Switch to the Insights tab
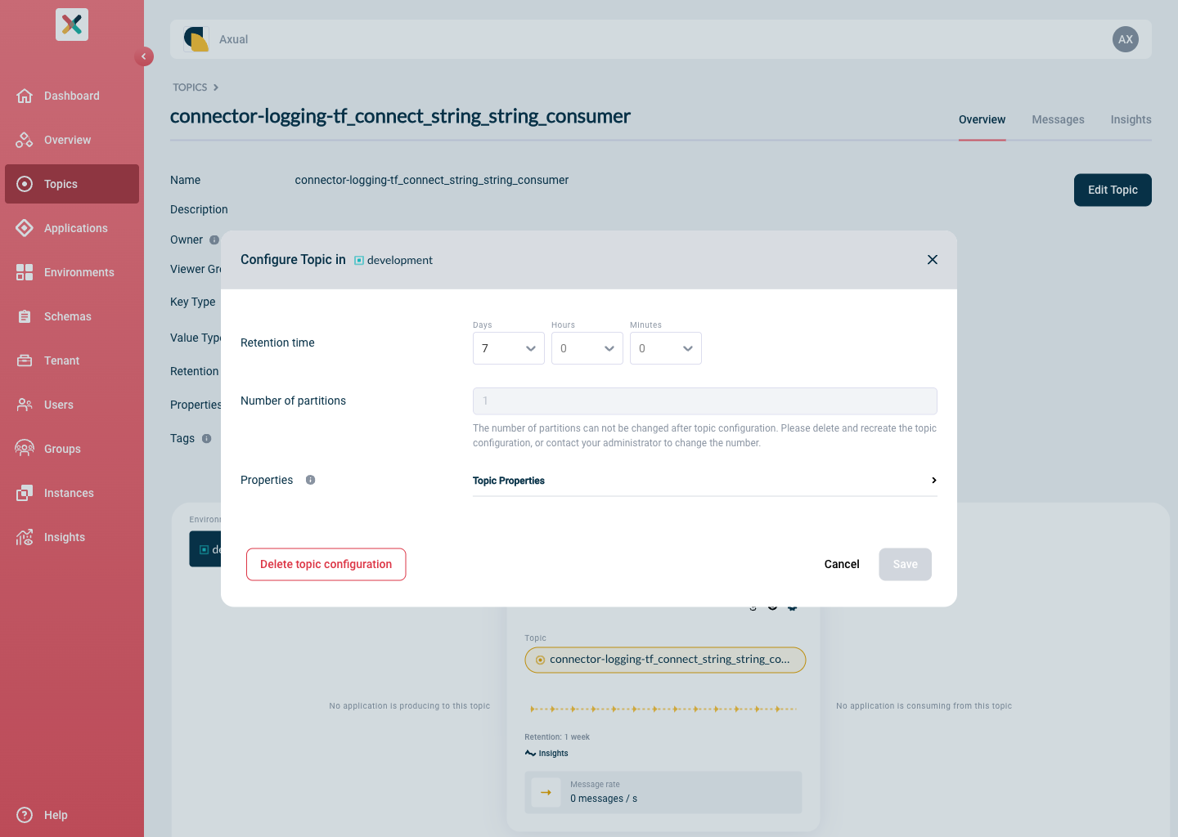This screenshot has height=837, width=1178. [x=1131, y=119]
